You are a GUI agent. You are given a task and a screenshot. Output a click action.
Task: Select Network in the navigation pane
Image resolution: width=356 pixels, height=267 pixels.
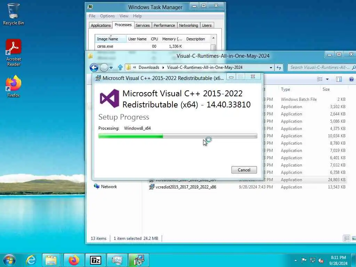pyautogui.click(x=105, y=187)
